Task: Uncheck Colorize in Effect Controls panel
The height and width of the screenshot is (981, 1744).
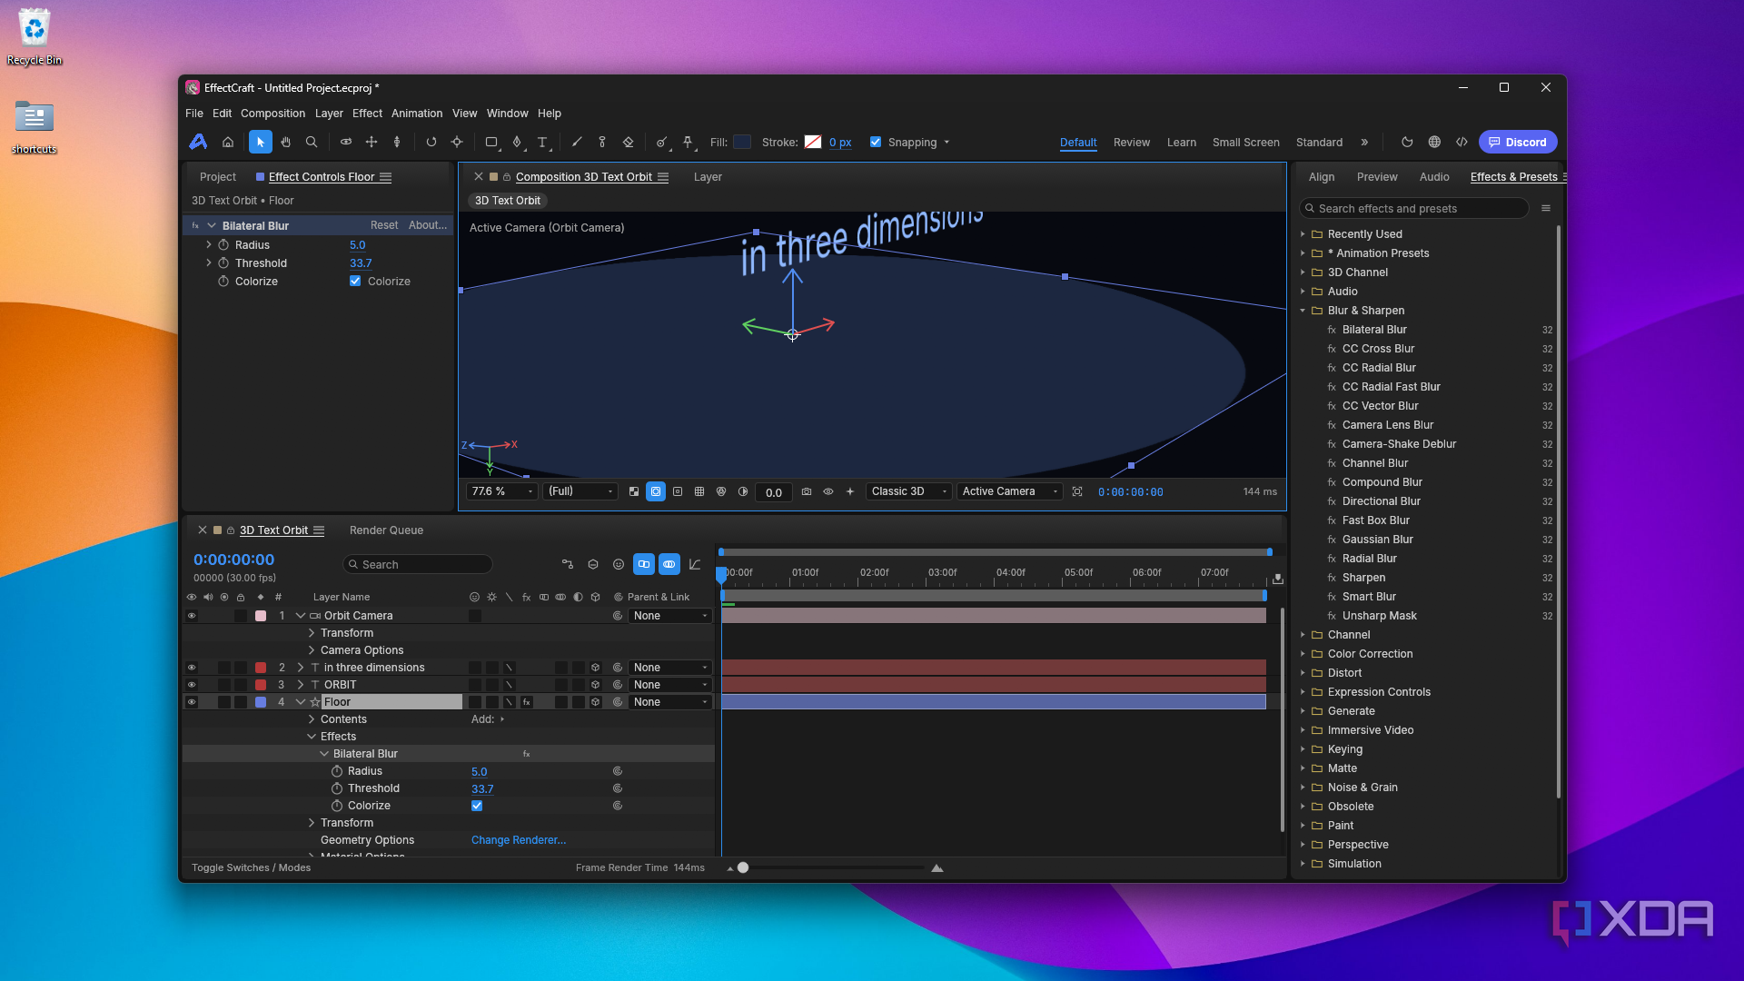Action: [x=355, y=282]
